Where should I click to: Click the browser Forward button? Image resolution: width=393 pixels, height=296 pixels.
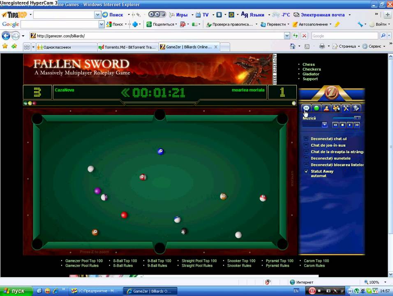click(16, 36)
